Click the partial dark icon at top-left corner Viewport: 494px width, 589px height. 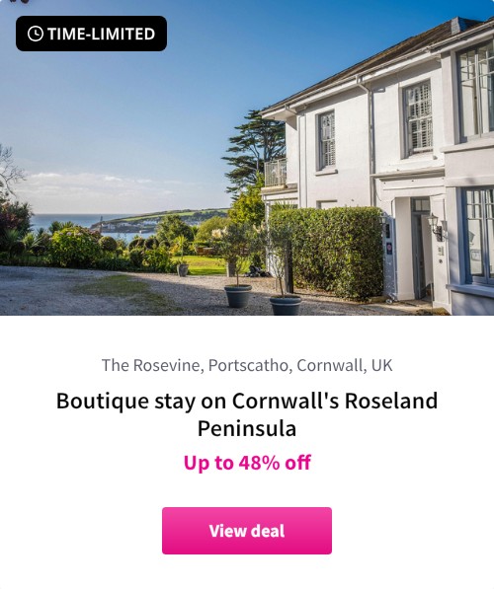[19, 2]
